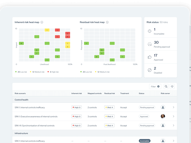This screenshot has height=143, width=191.
Task: Click the yellow cell at impact 10 in inherent heat map
Action: coord(47,30)
